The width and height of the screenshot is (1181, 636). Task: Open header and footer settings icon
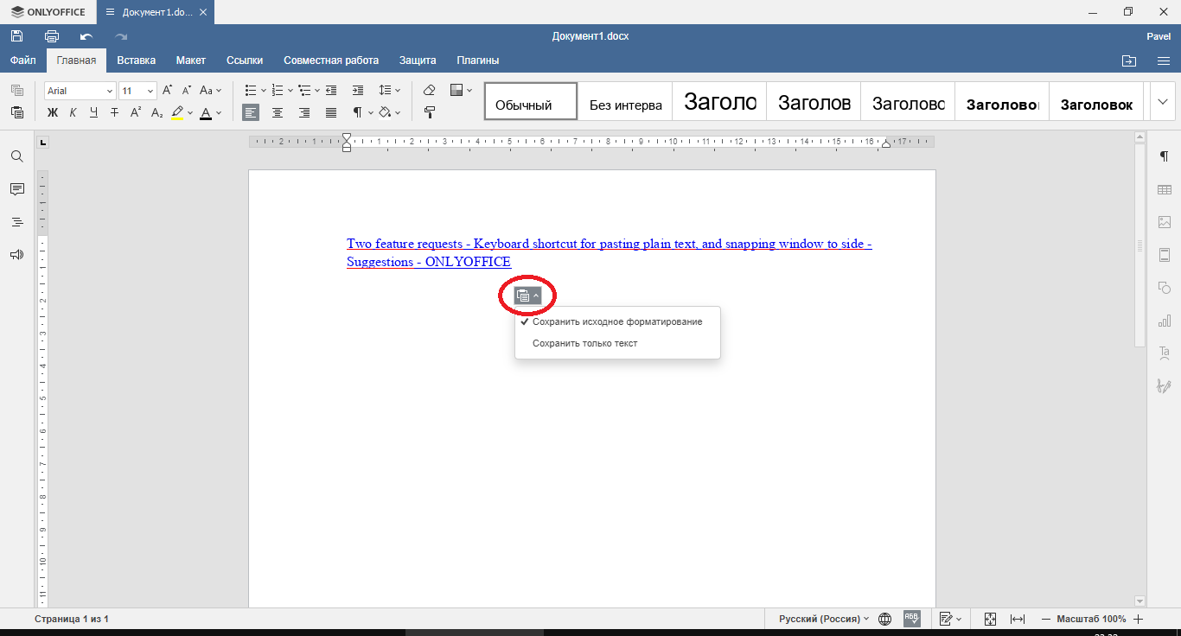pyautogui.click(x=1165, y=255)
